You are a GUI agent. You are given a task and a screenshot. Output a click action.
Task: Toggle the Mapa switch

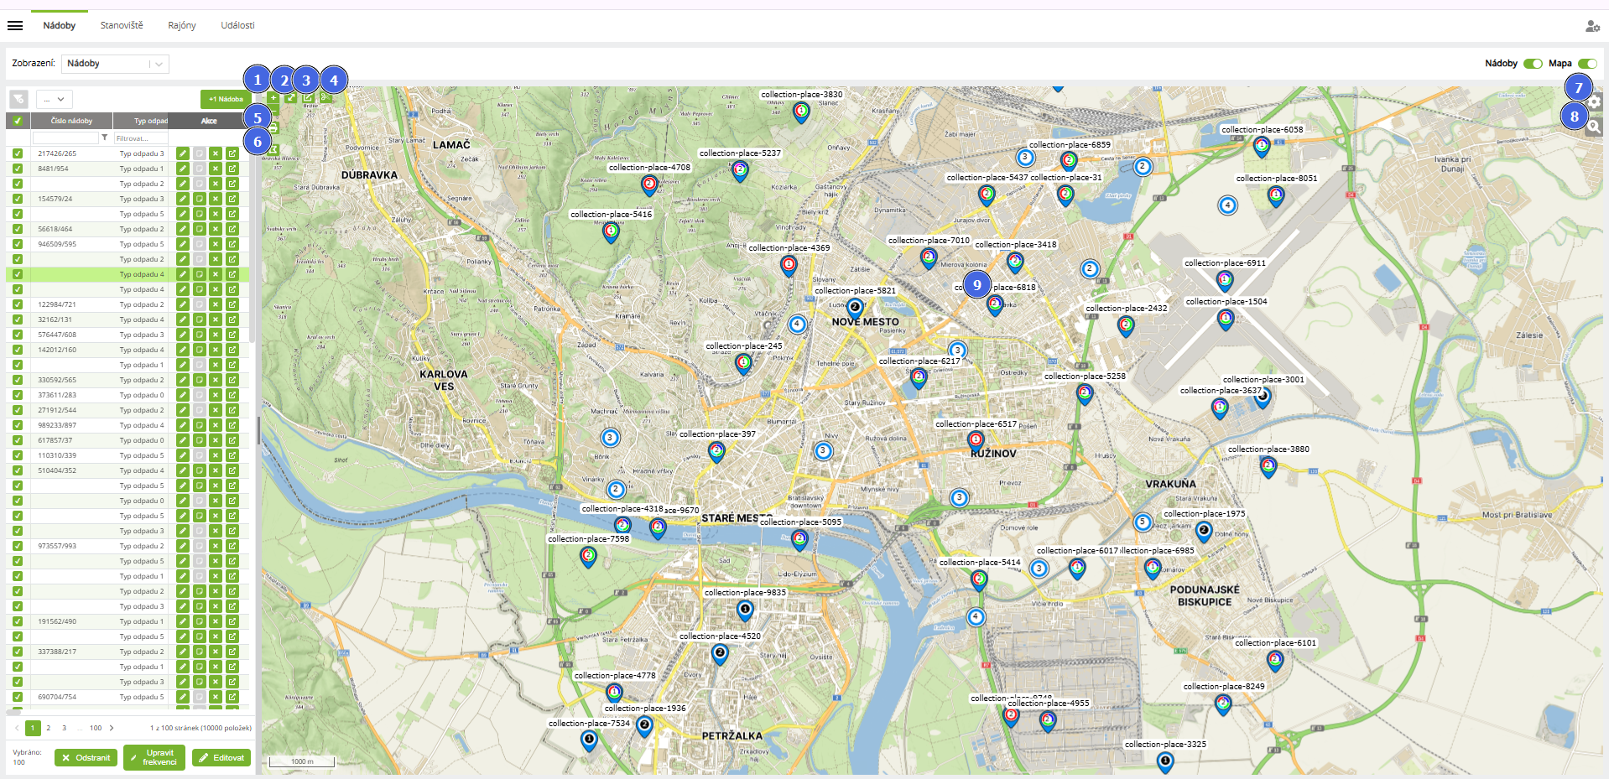1587,64
